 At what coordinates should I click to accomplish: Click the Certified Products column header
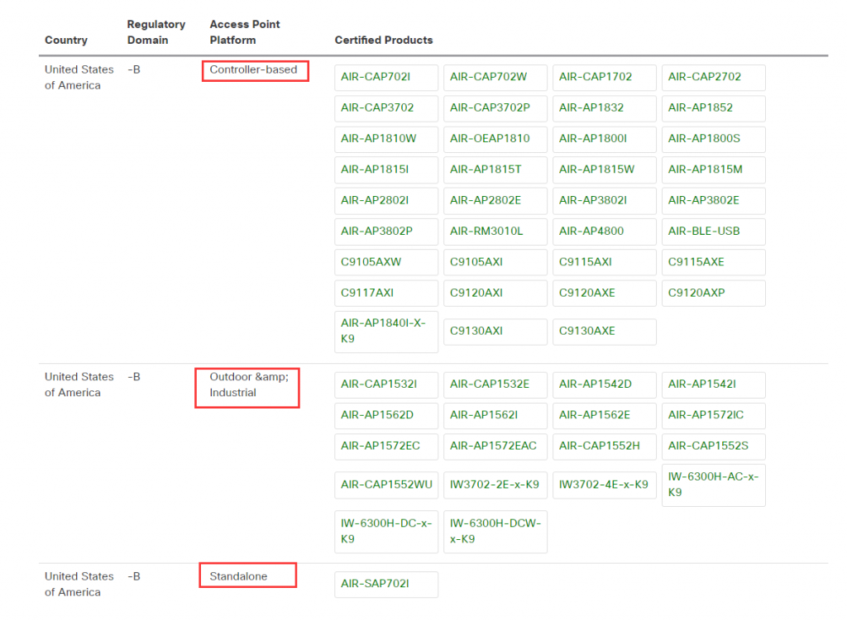pyautogui.click(x=384, y=40)
